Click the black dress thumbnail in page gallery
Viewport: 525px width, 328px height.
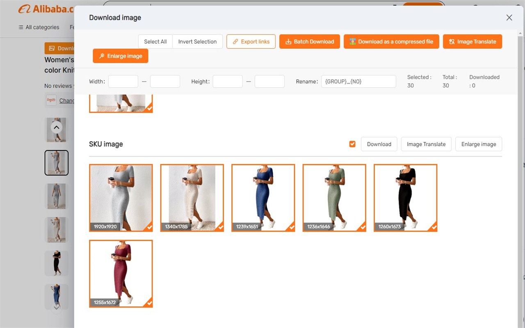point(57,263)
